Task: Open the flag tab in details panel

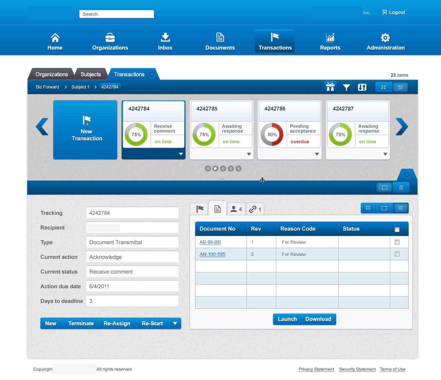Action: [200, 209]
